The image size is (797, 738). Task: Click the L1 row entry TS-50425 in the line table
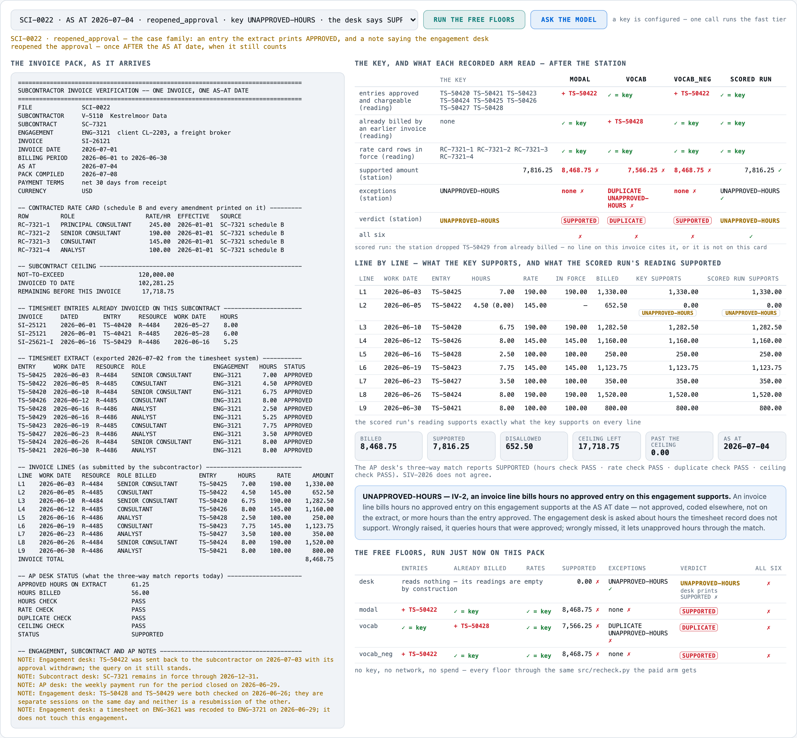(x=446, y=292)
